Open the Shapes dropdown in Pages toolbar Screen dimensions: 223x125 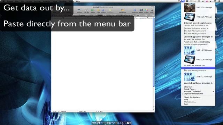(x=93, y=11)
